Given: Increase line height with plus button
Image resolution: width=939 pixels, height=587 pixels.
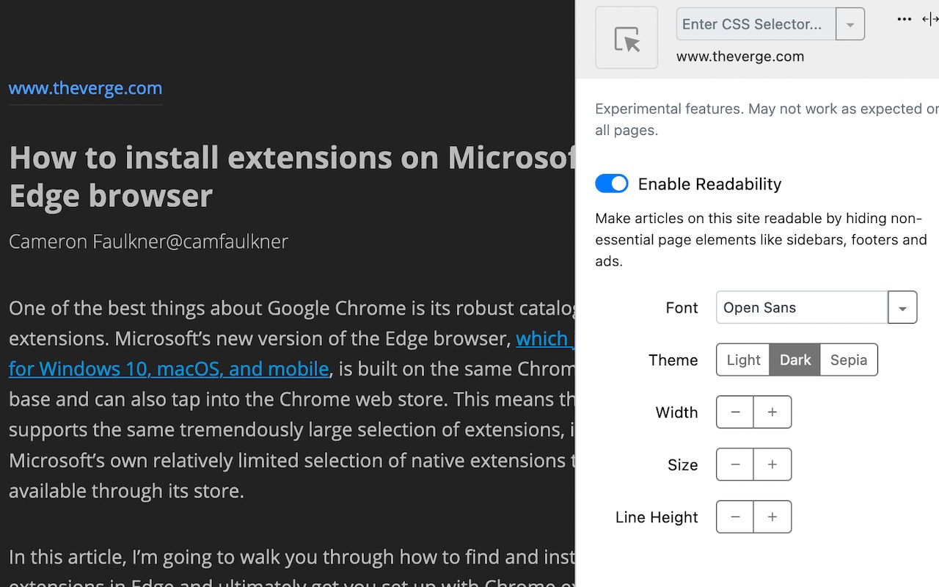Looking at the screenshot, I should coord(772,517).
